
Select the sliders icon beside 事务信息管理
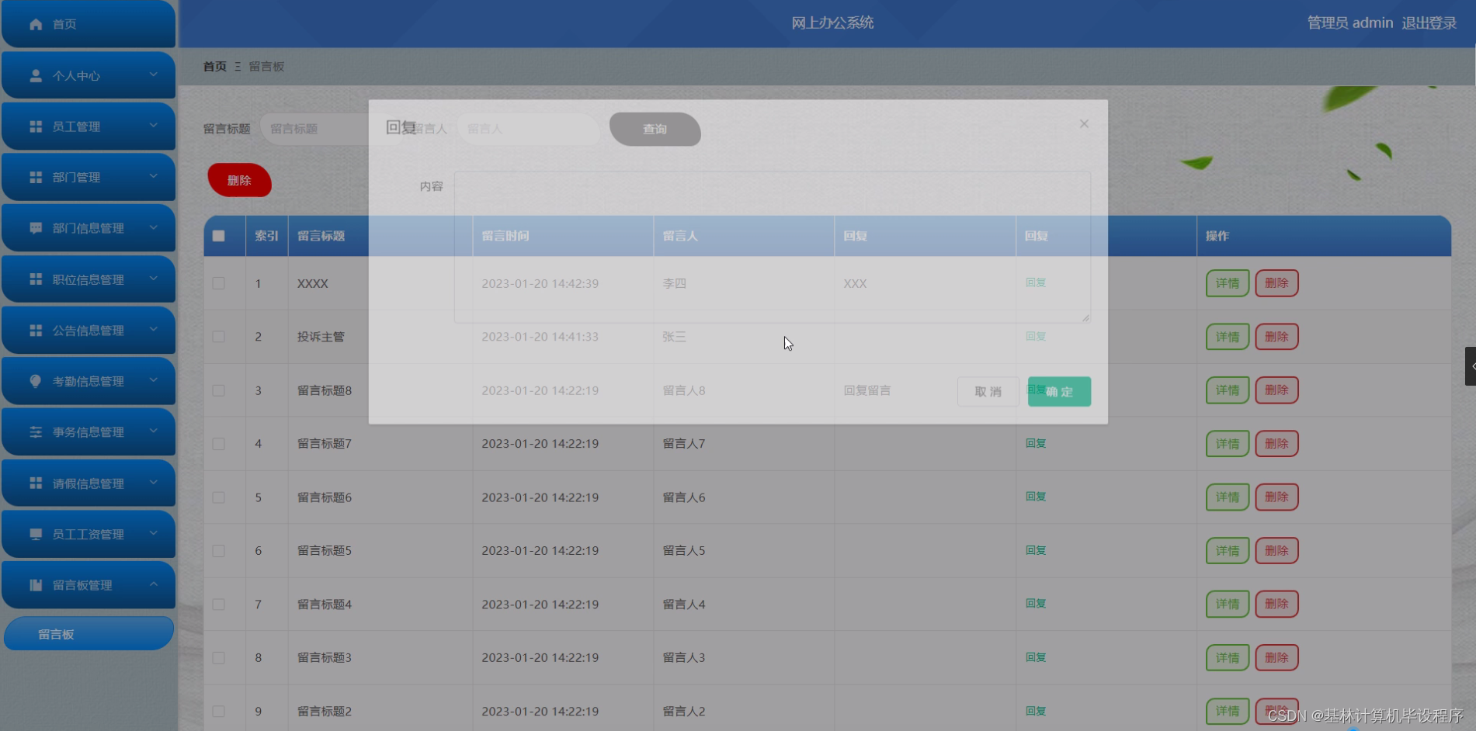[35, 431]
